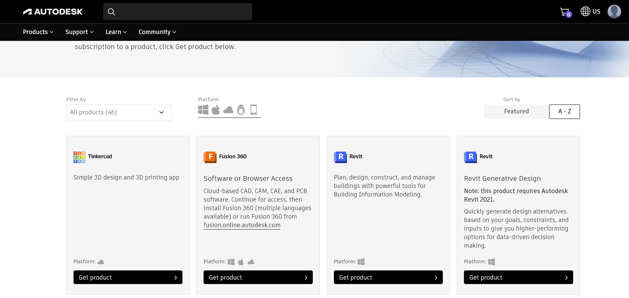Click the Revit logo in the Generative Design card
This screenshot has height=298, width=629.
click(x=470, y=157)
